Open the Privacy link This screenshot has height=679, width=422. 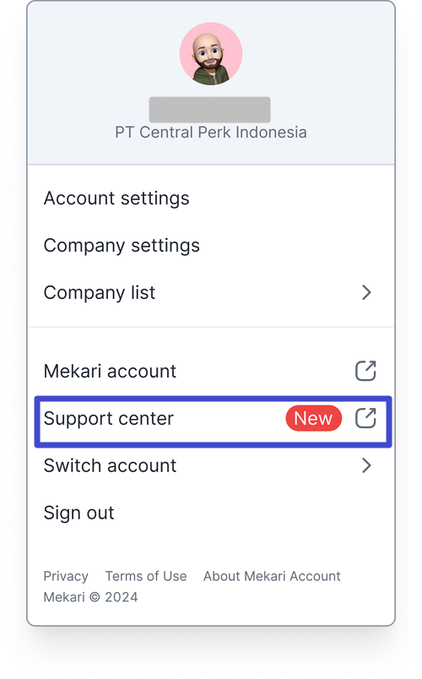point(66,576)
